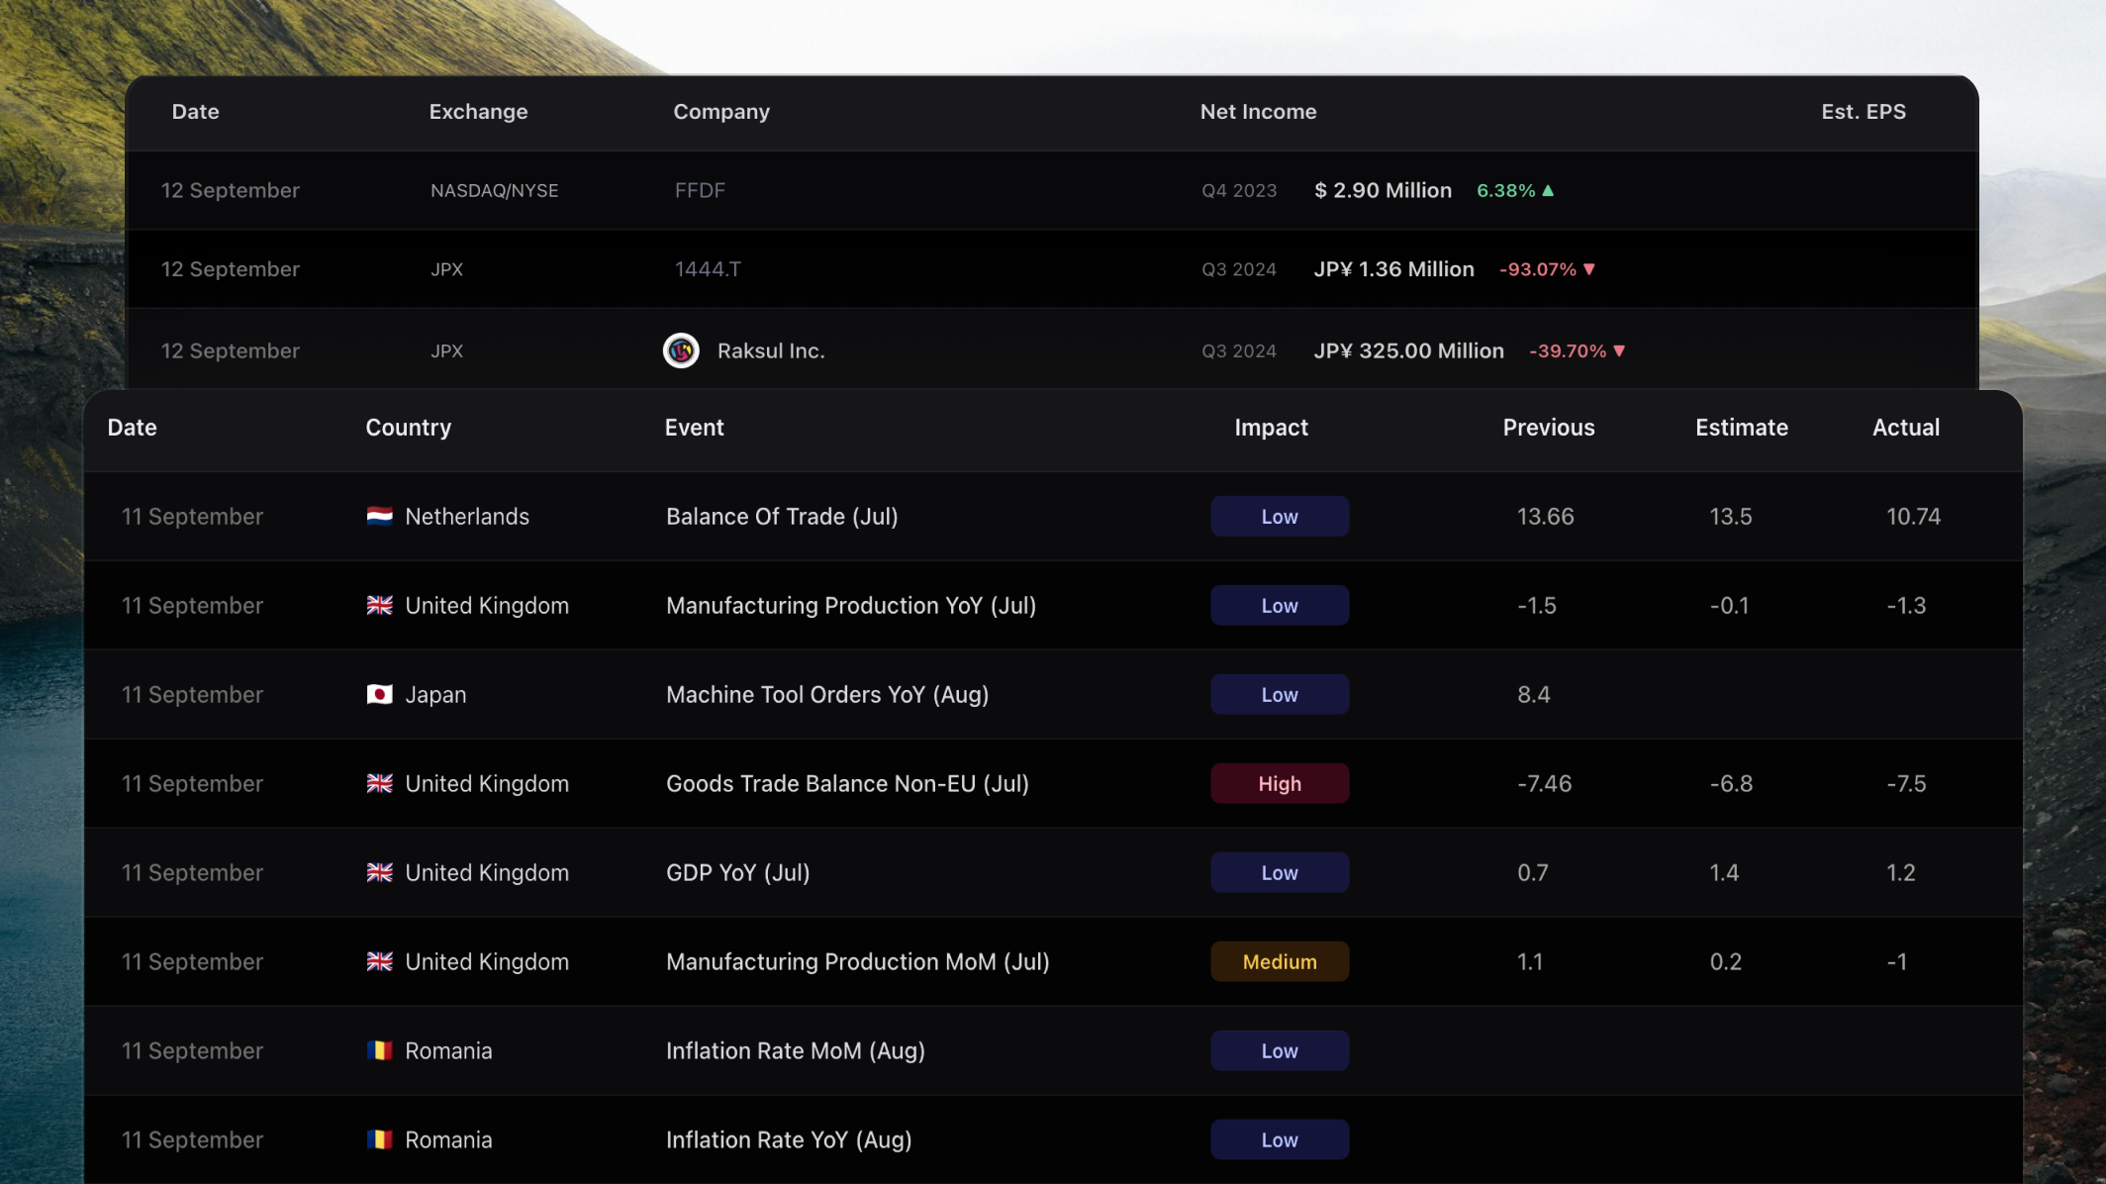Click the JP¥ 325.00 Million net income value
Viewport: 2106px width, 1184px height.
click(x=1408, y=350)
